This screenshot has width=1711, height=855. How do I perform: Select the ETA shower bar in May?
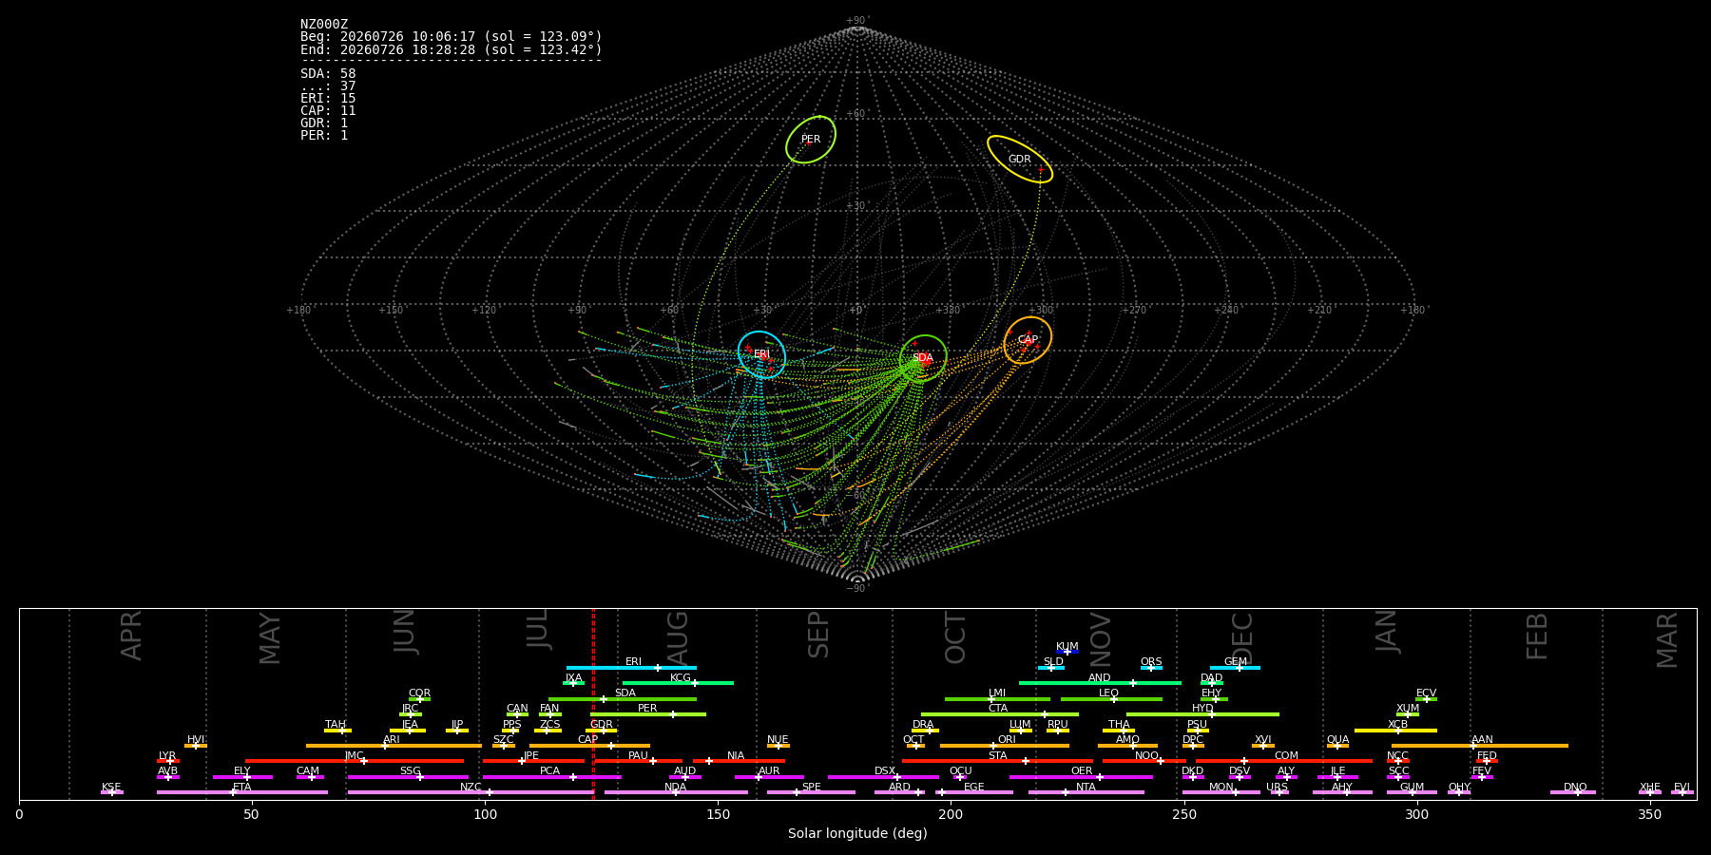pyautogui.click(x=242, y=792)
